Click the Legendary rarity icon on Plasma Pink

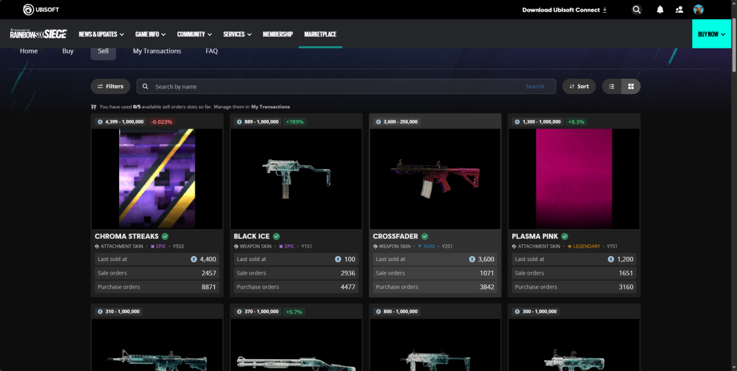click(569, 246)
